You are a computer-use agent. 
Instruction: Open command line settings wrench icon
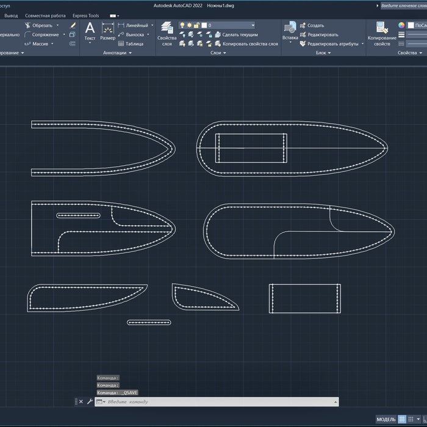tap(90, 401)
